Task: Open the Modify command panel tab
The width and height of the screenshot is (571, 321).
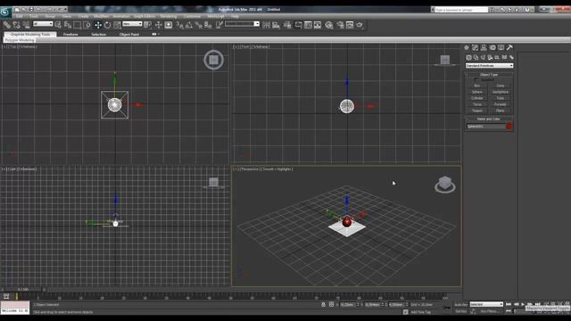Action: pyautogui.click(x=476, y=47)
